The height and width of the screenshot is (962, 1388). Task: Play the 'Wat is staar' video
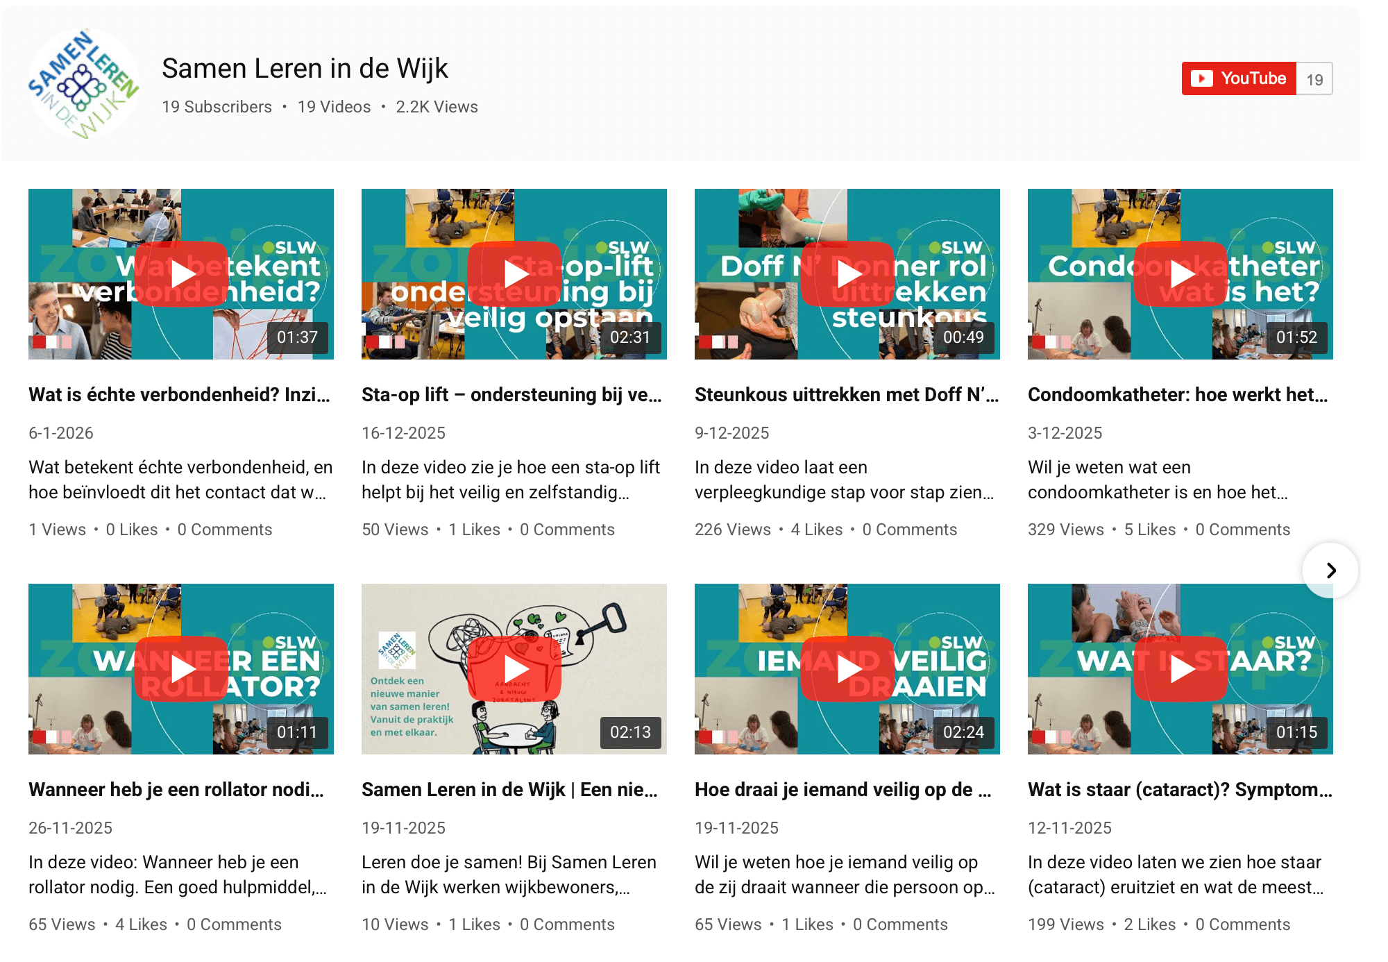click(1180, 669)
